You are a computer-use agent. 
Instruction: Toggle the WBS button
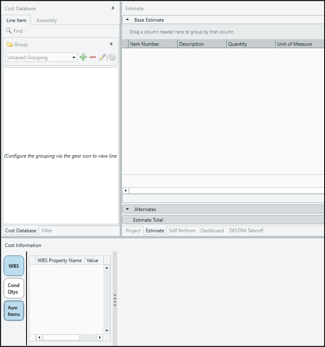14,266
